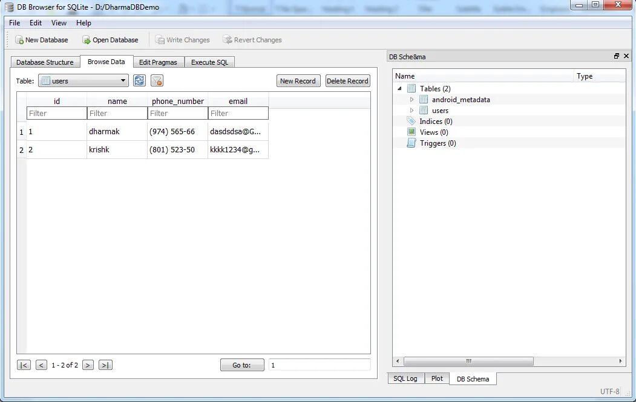636x402 pixels.
Task: Clear all filters with the filter icon
Action: [157, 80]
